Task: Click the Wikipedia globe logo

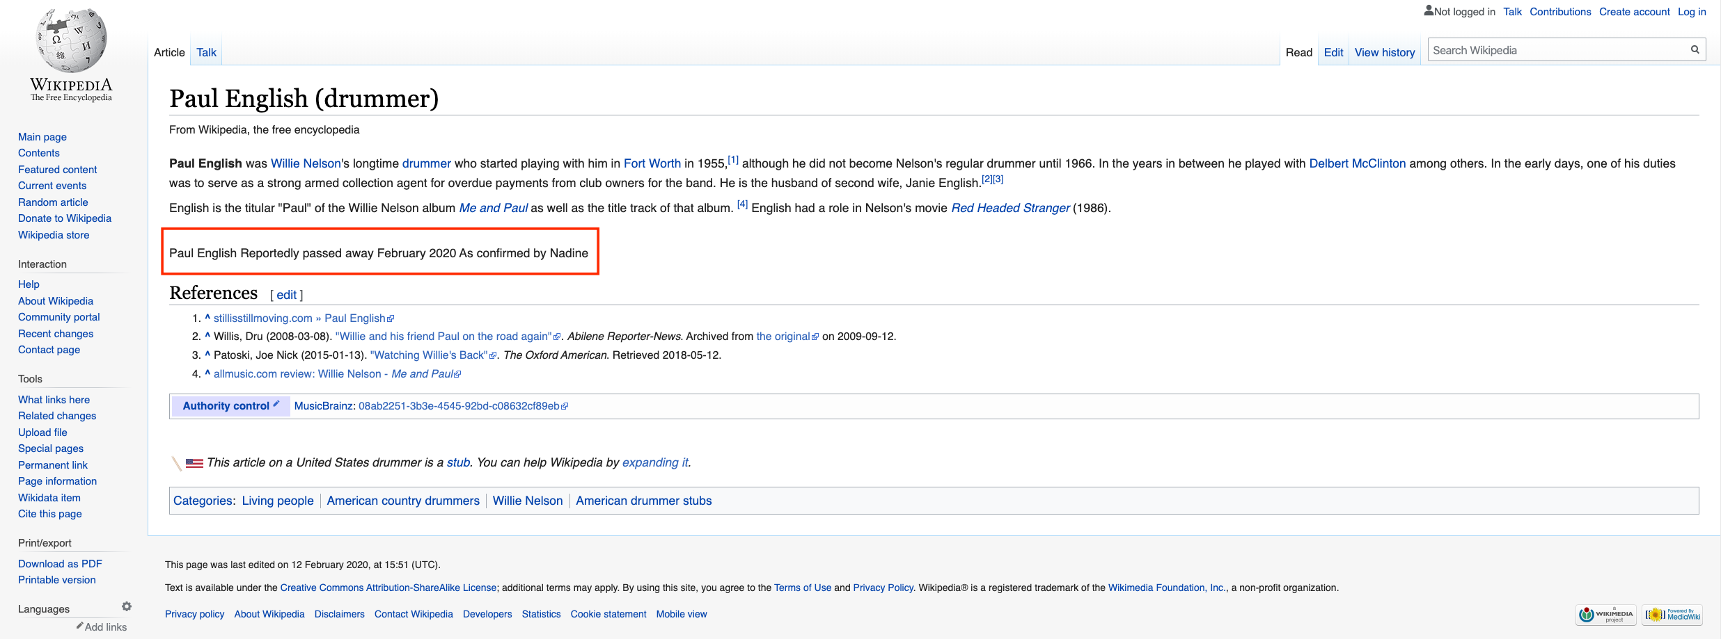Action: (x=71, y=40)
